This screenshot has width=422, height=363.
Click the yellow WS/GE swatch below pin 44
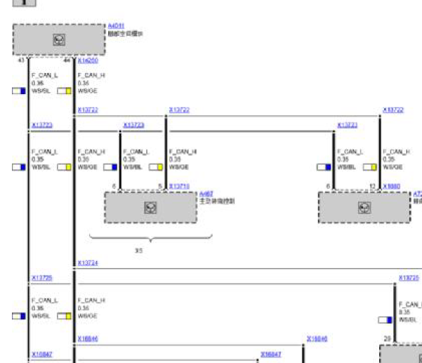tap(65, 91)
